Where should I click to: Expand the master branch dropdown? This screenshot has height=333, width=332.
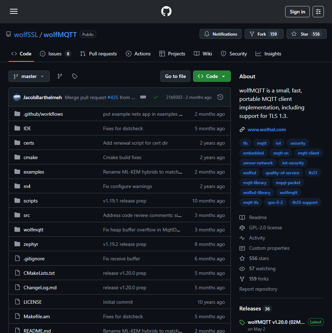click(29, 76)
